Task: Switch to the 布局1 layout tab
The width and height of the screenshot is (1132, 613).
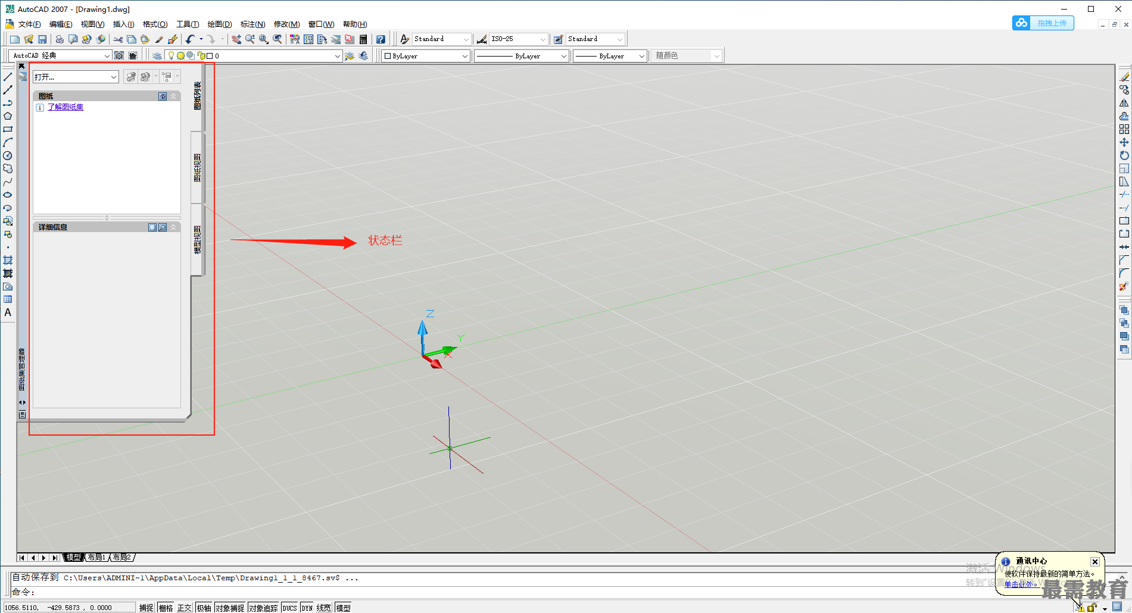Action: pos(96,558)
